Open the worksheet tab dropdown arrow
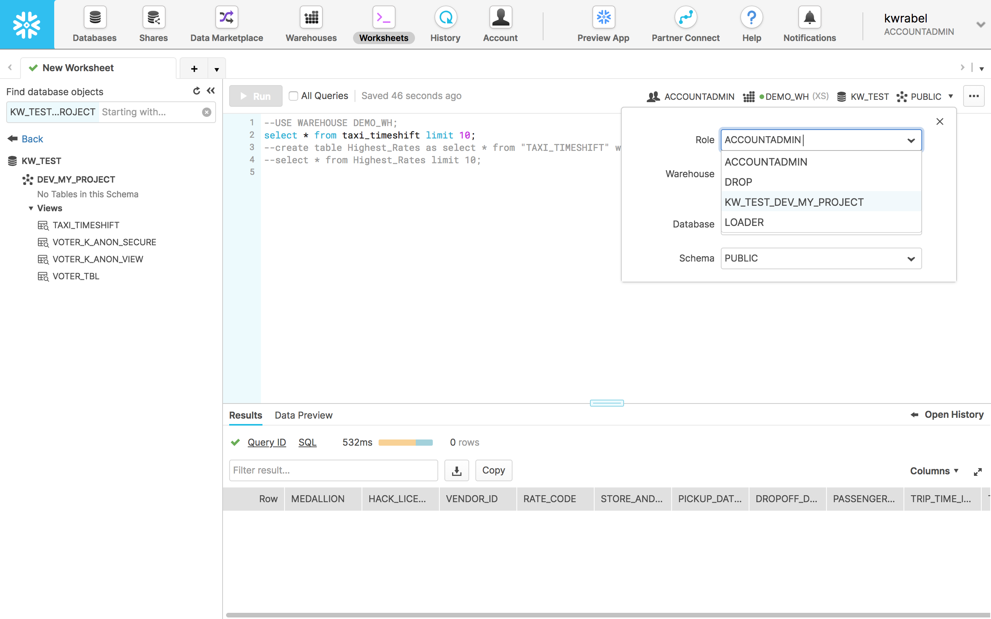The image size is (991, 619). pyautogui.click(x=217, y=69)
